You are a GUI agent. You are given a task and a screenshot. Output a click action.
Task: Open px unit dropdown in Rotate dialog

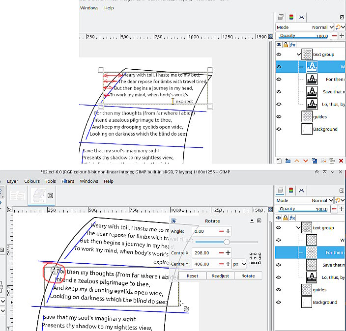pos(239,264)
